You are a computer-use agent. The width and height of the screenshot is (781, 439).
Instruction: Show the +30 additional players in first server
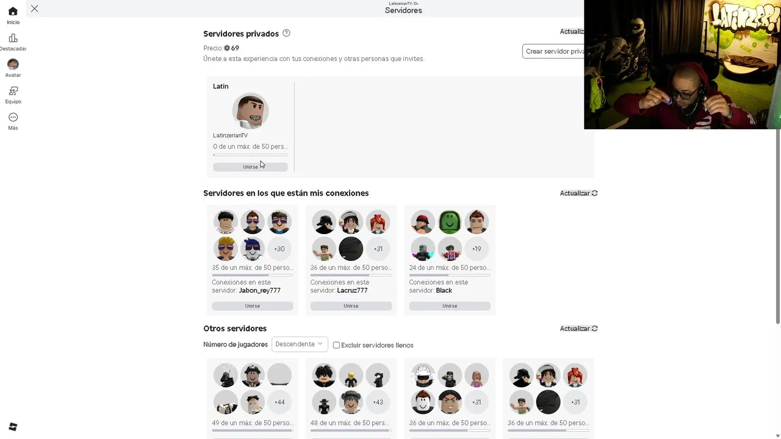click(x=279, y=249)
